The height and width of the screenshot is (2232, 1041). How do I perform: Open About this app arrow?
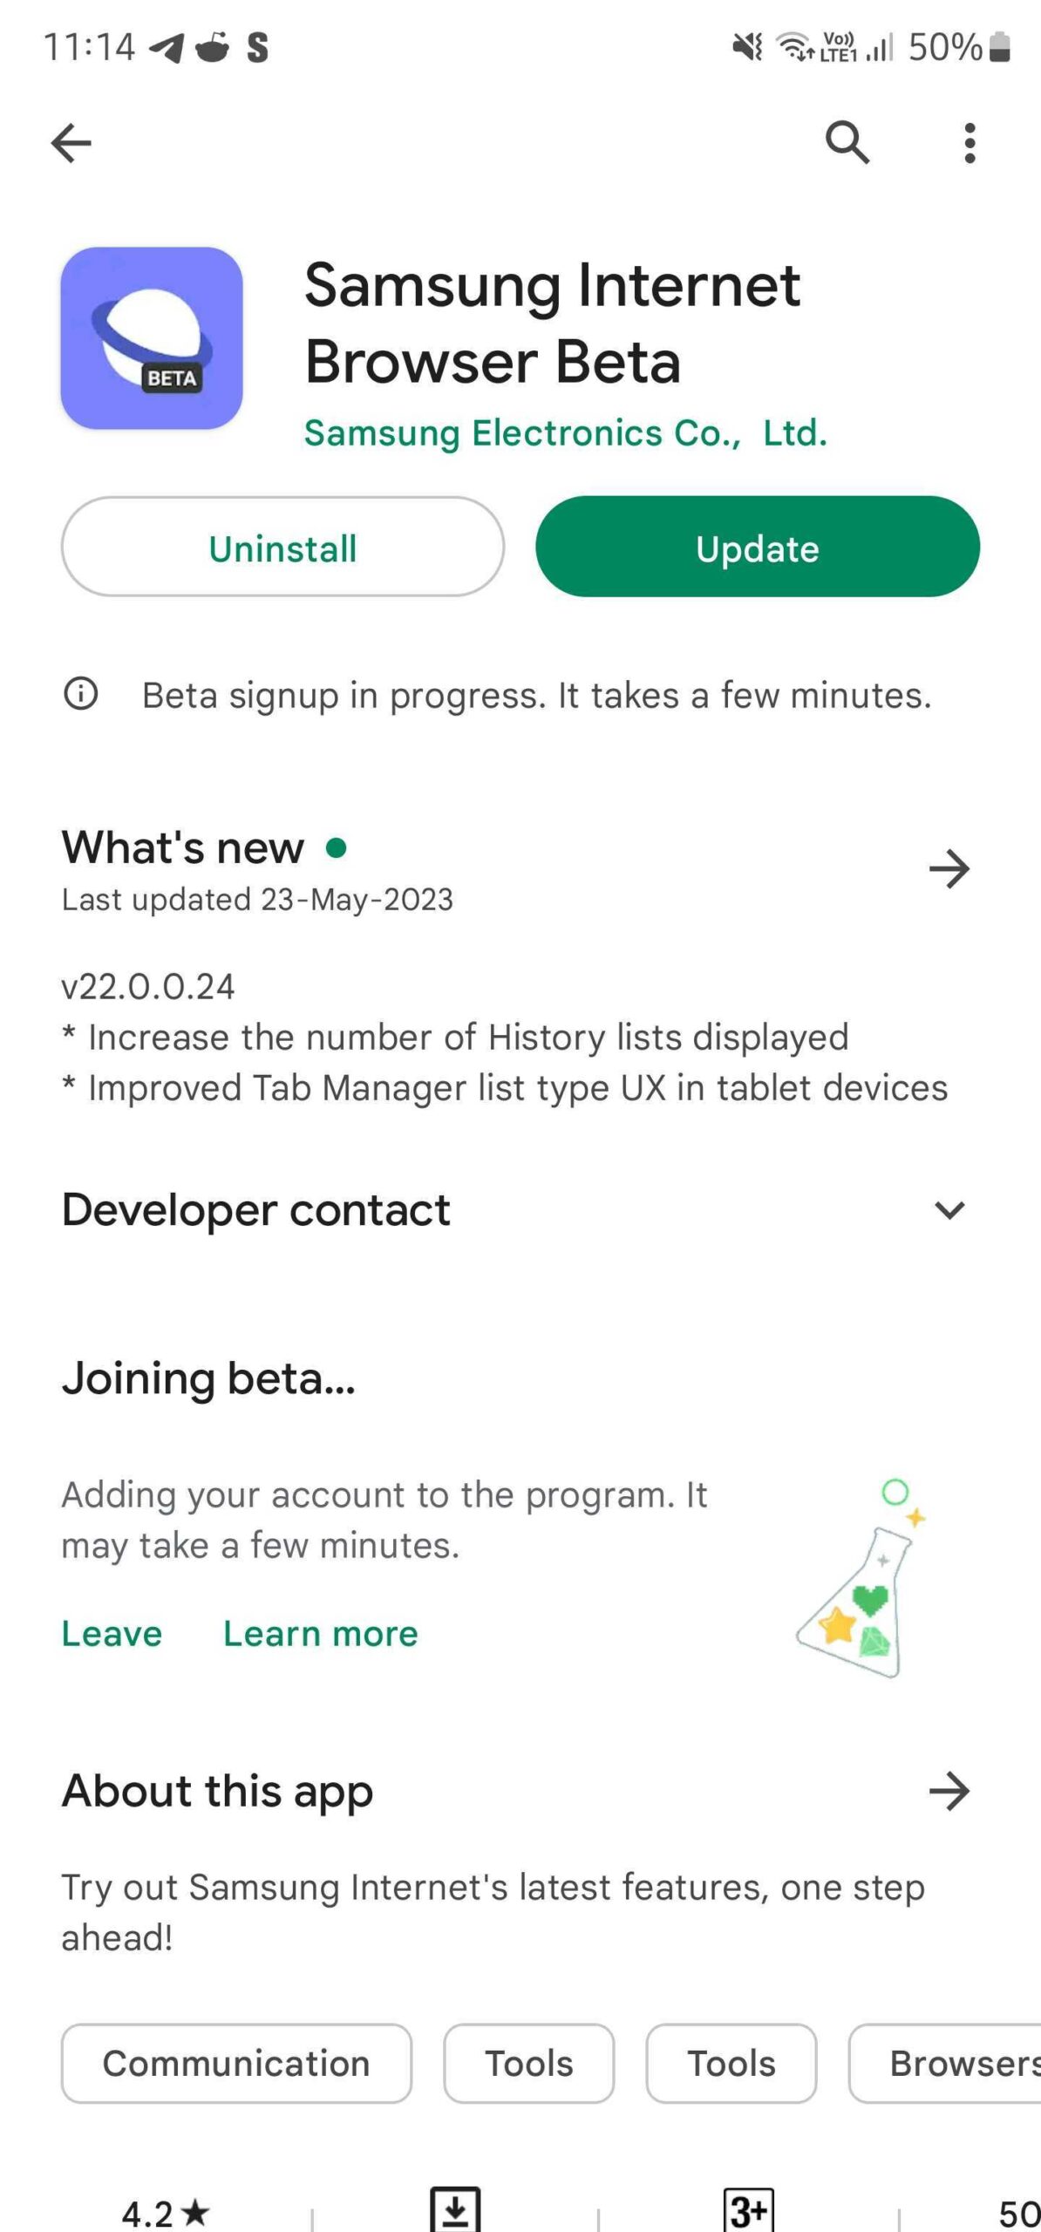click(x=949, y=1792)
